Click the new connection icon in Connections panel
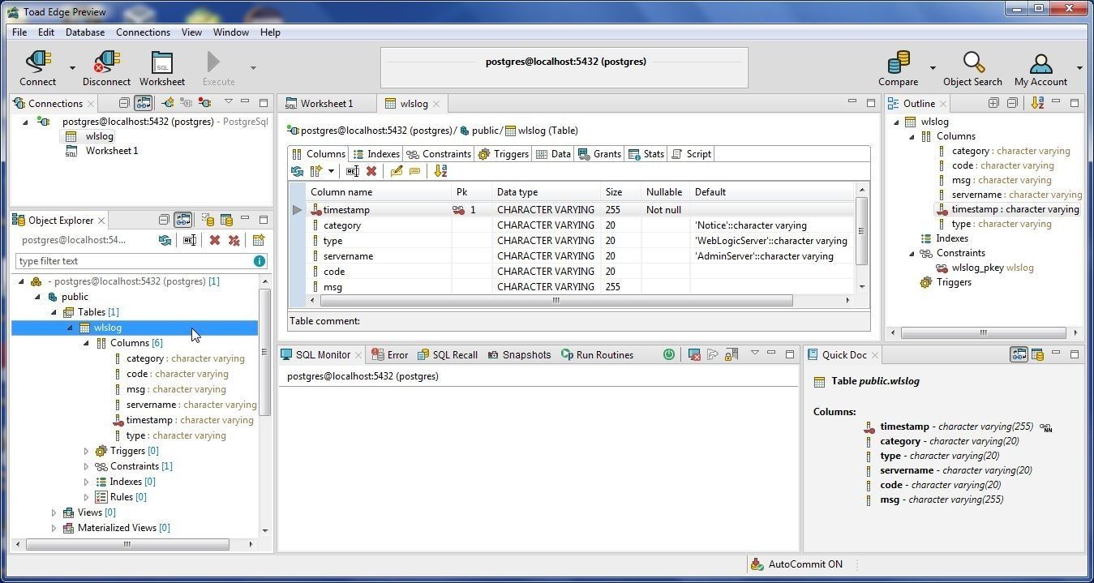This screenshot has width=1094, height=583. tap(168, 103)
